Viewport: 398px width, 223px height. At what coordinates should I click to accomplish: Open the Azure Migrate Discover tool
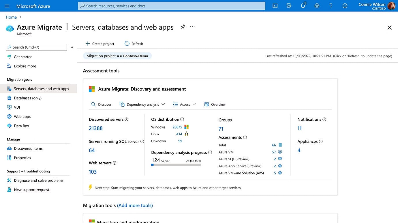coord(102,104)
